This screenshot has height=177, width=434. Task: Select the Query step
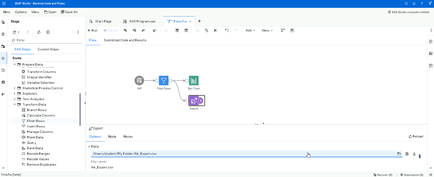pyautogui.click(x=31, y=143)
